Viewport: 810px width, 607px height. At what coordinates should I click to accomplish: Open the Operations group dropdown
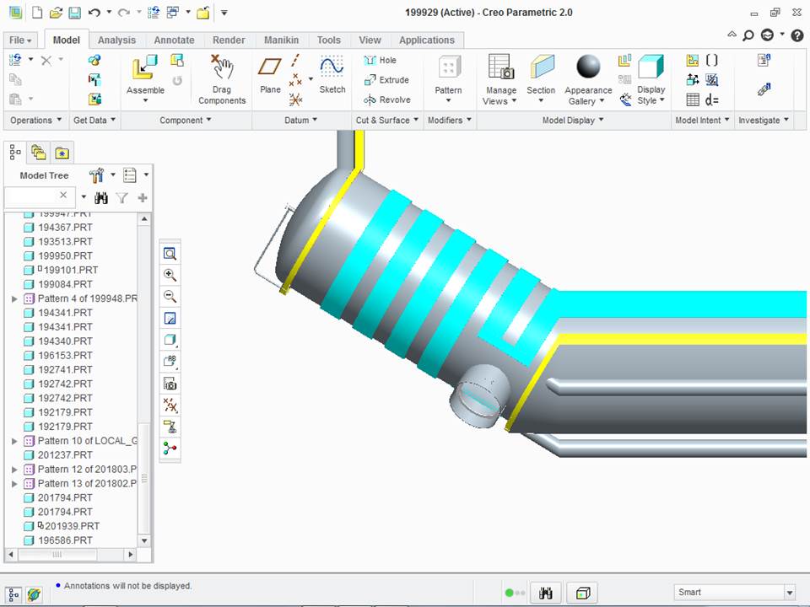[x=36, y=121]
